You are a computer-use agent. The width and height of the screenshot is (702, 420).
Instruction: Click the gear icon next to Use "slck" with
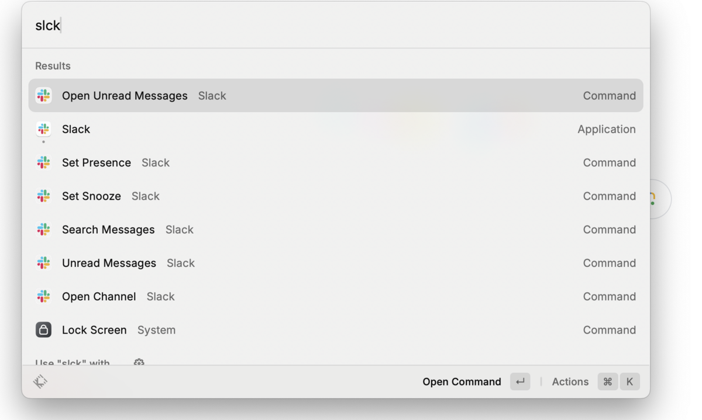[x=139, y=362]
